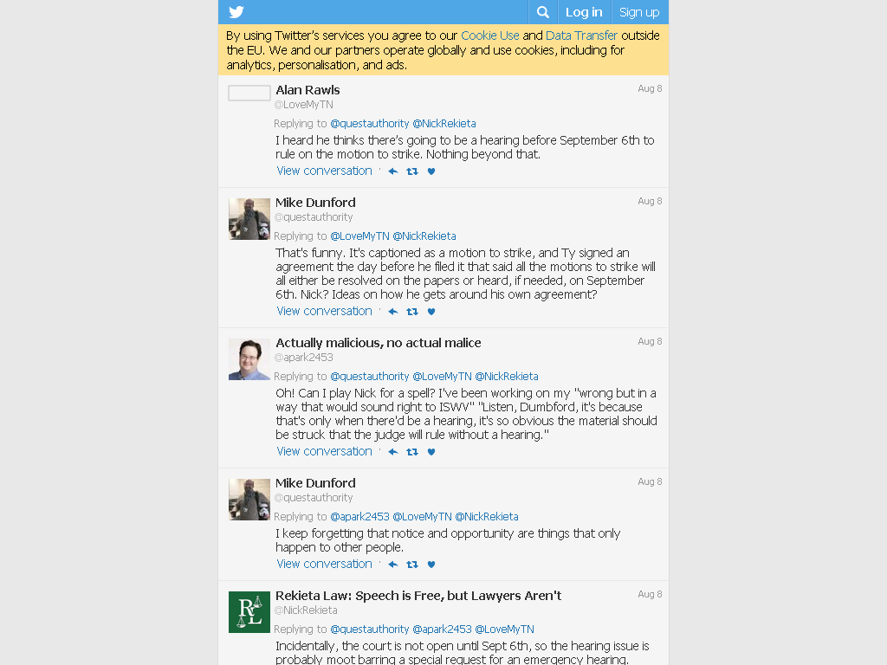View conversation under Alan Rawls' tweet
Screen dimensions: 887x665
pyautogui.click(x=324, y=171)
